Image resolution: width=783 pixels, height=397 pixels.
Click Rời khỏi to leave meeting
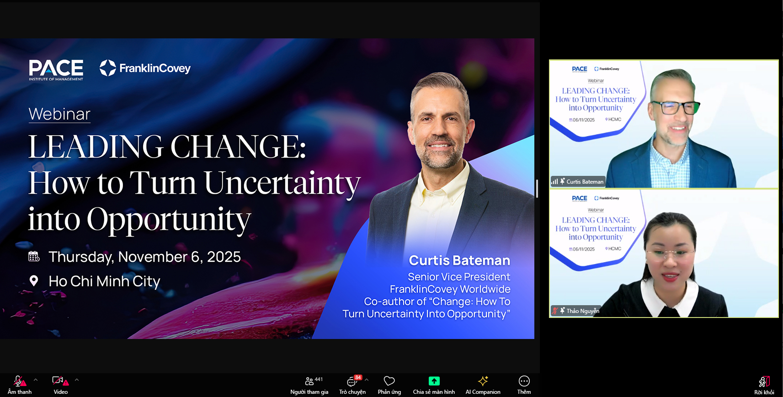click(764, 385)
